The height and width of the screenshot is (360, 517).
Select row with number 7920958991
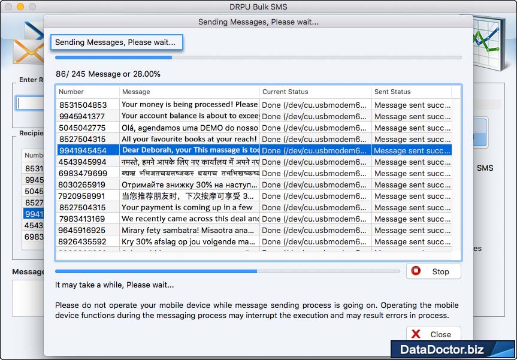pyautogui.click(x=254, y=196)
